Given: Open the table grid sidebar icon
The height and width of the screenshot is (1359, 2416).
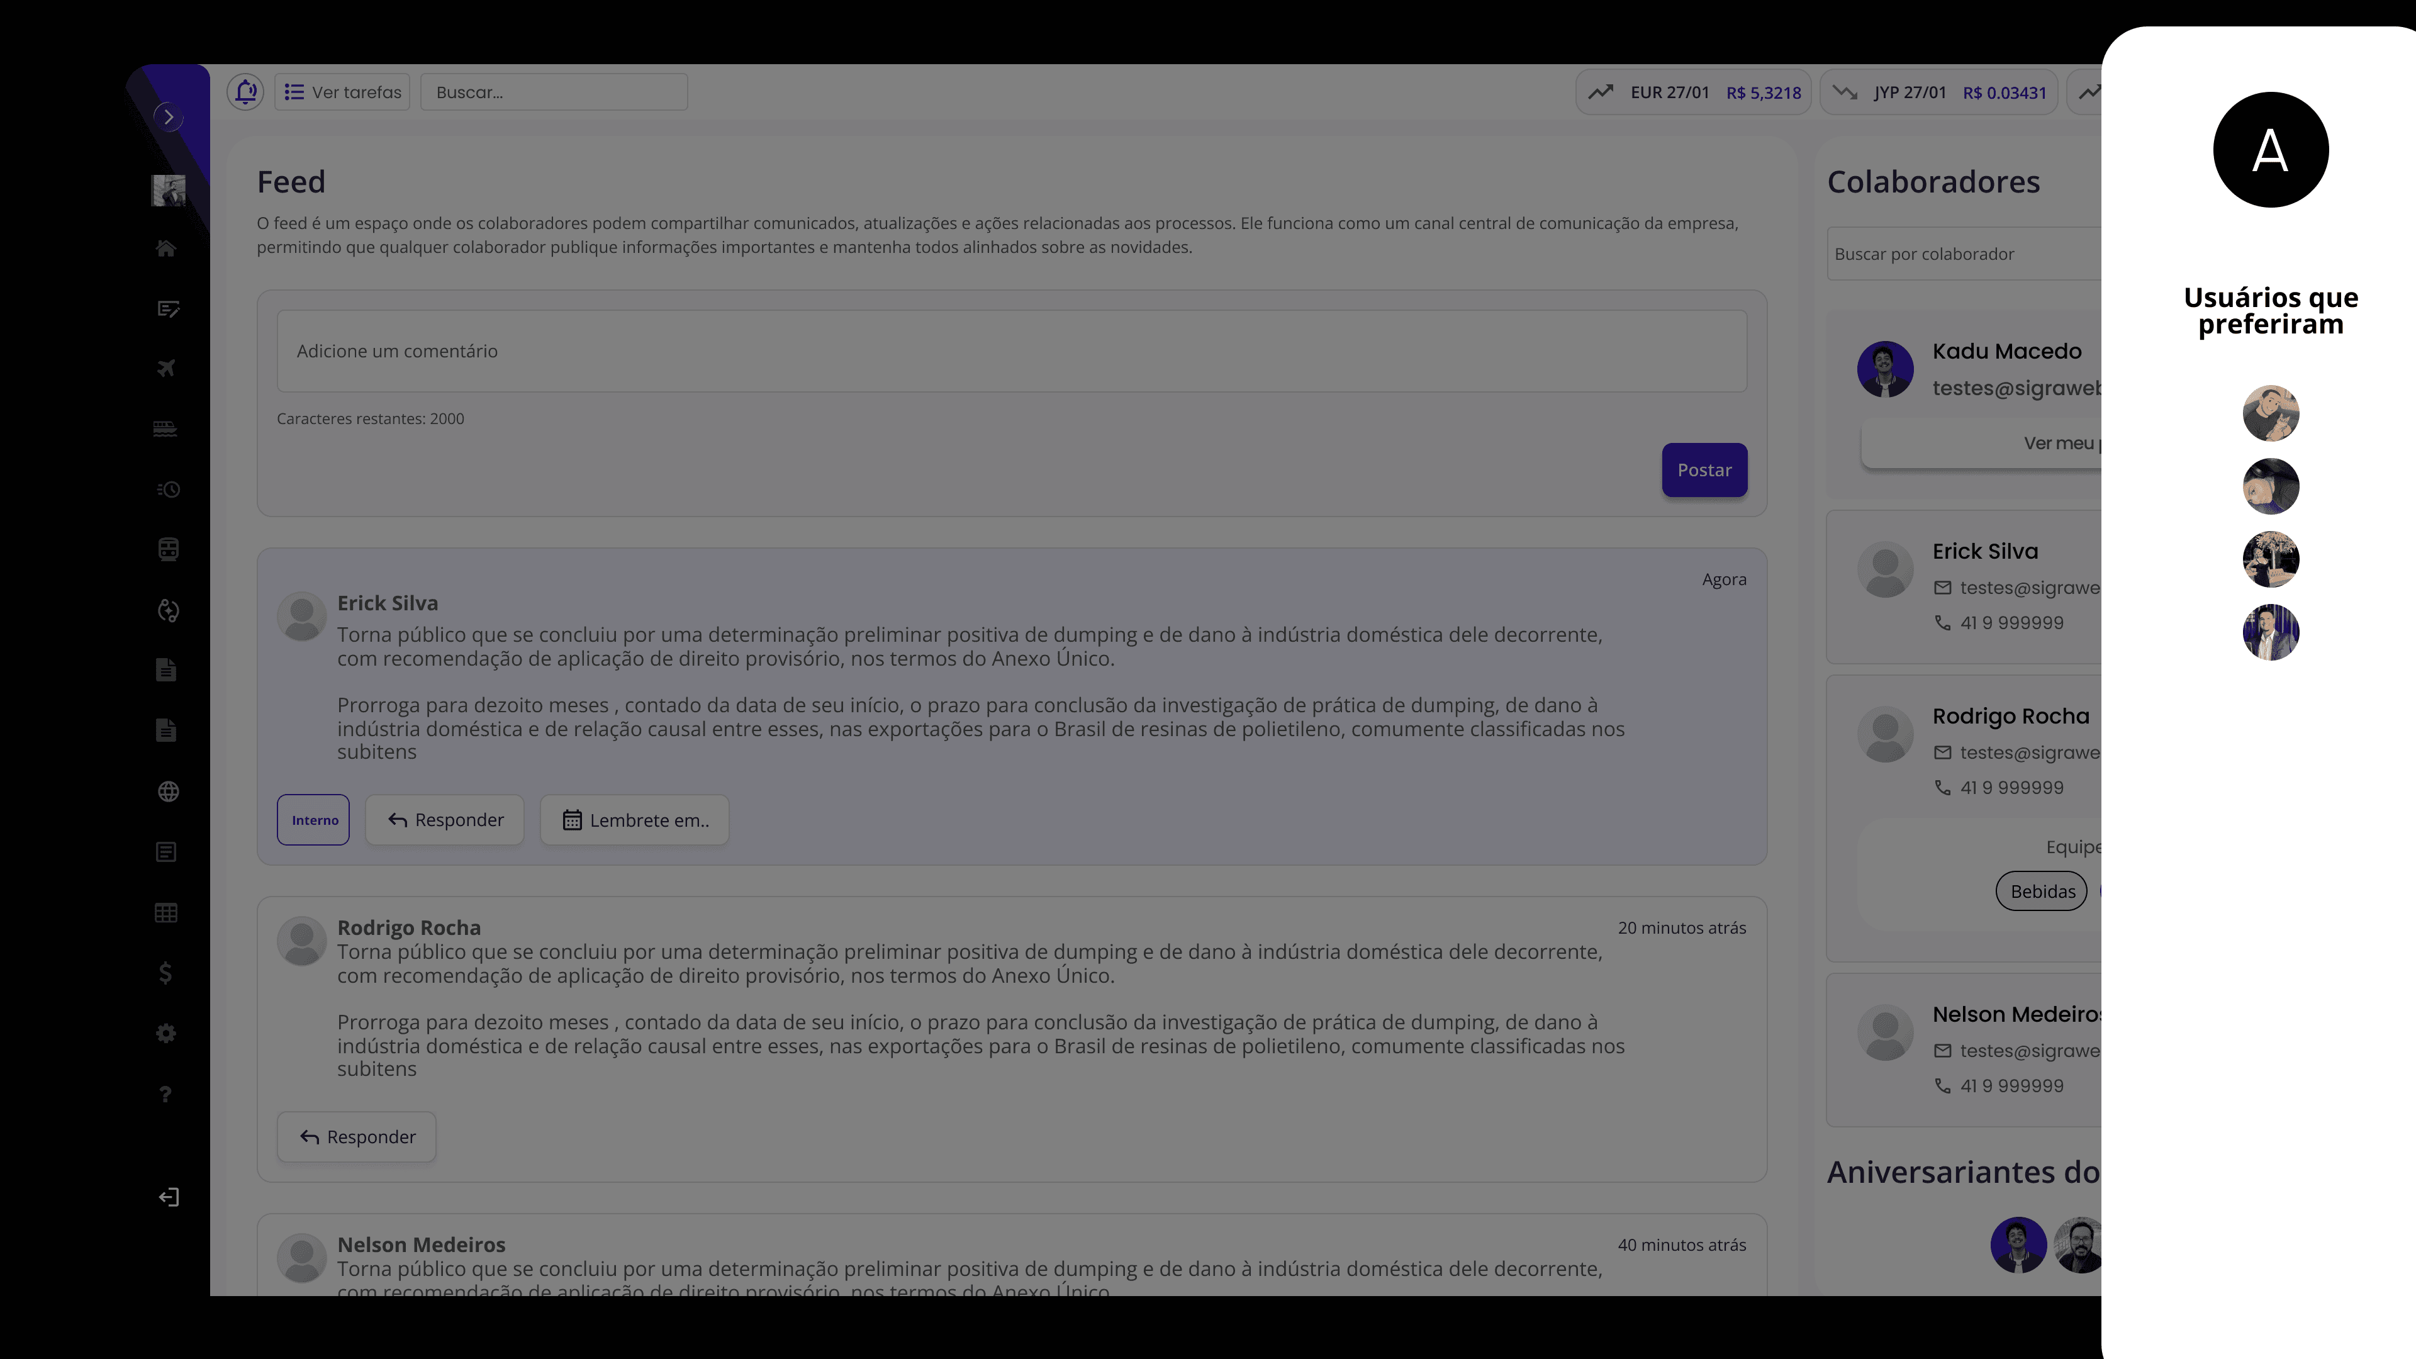Looking at the screenshot, I should click(x=166, y=912).
